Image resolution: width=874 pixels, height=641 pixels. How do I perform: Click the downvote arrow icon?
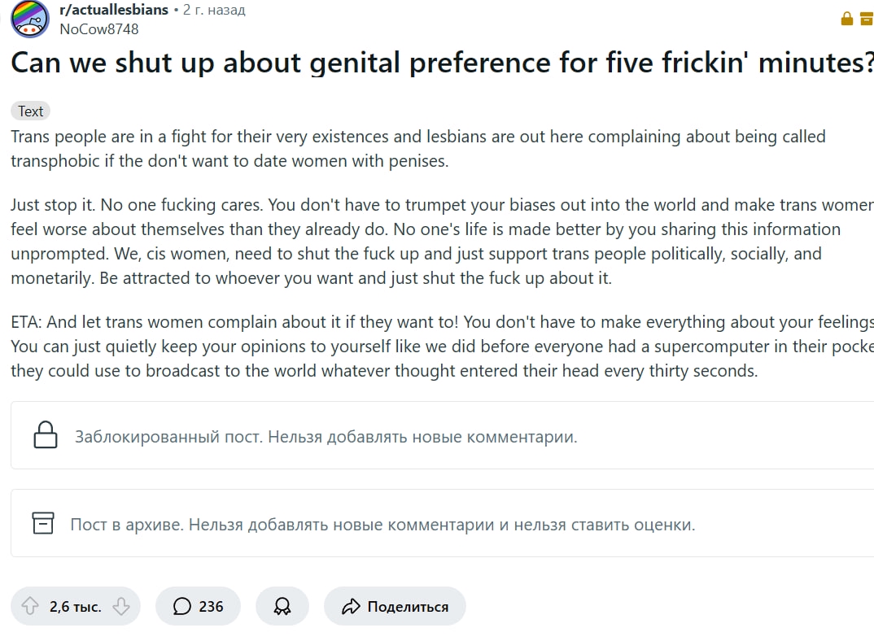(120, 606)
